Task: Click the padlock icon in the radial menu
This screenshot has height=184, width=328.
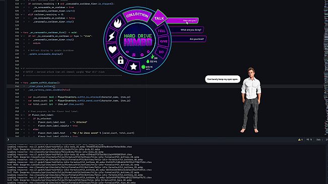Action: point(120,60)
